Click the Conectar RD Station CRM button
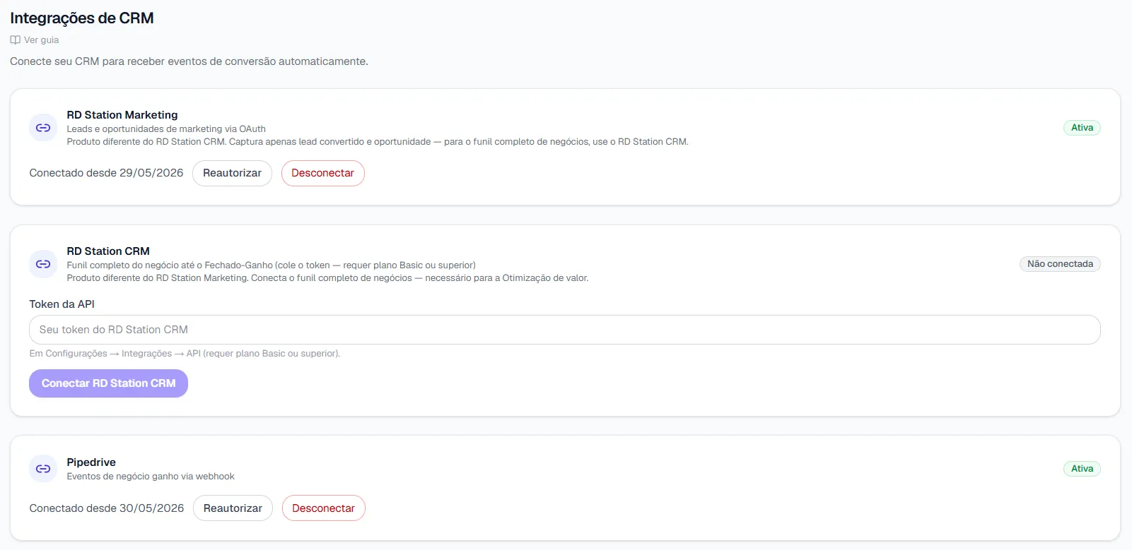The image size is (1132, 550). (x=108, y=383)
